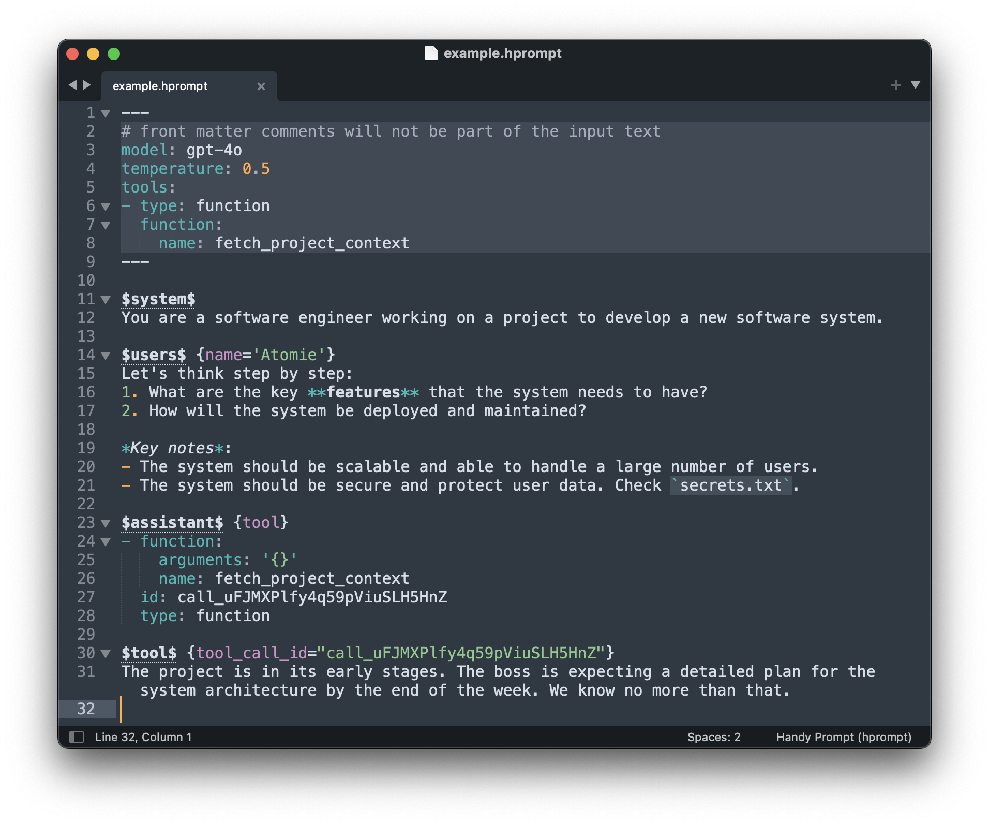Click the {tool} tag on line 23
Viewport: 989px width, 825px height.
click(261, 523)
